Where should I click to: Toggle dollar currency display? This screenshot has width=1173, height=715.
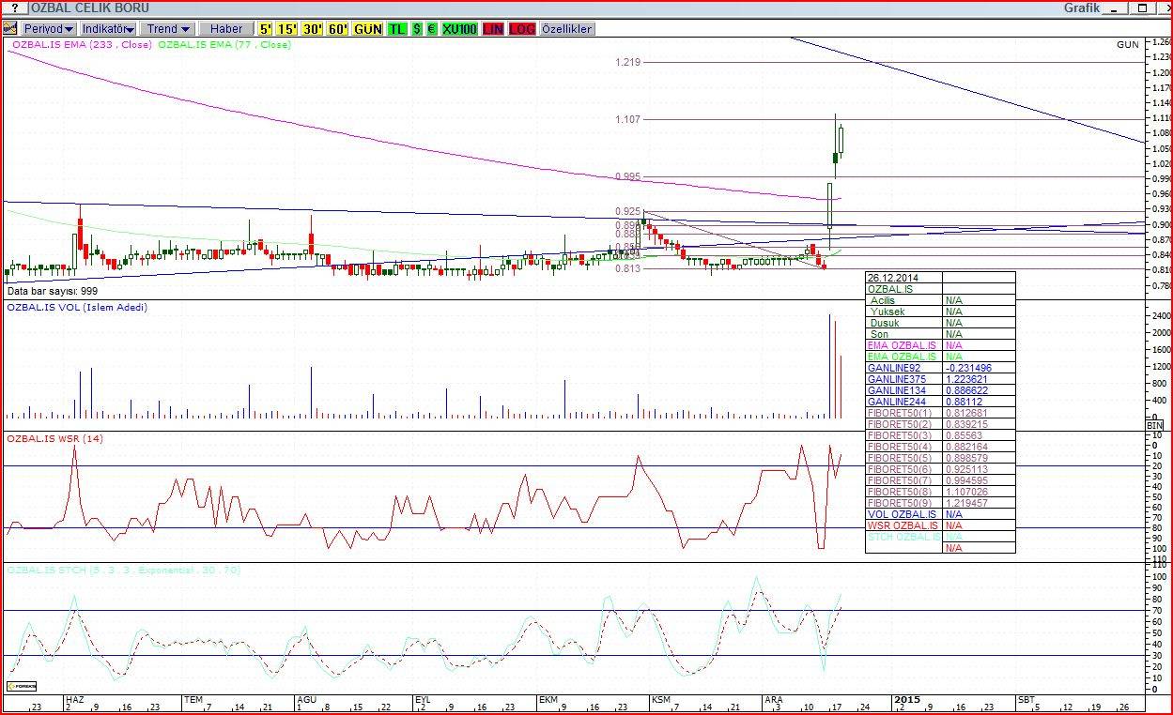click(417, 29)
